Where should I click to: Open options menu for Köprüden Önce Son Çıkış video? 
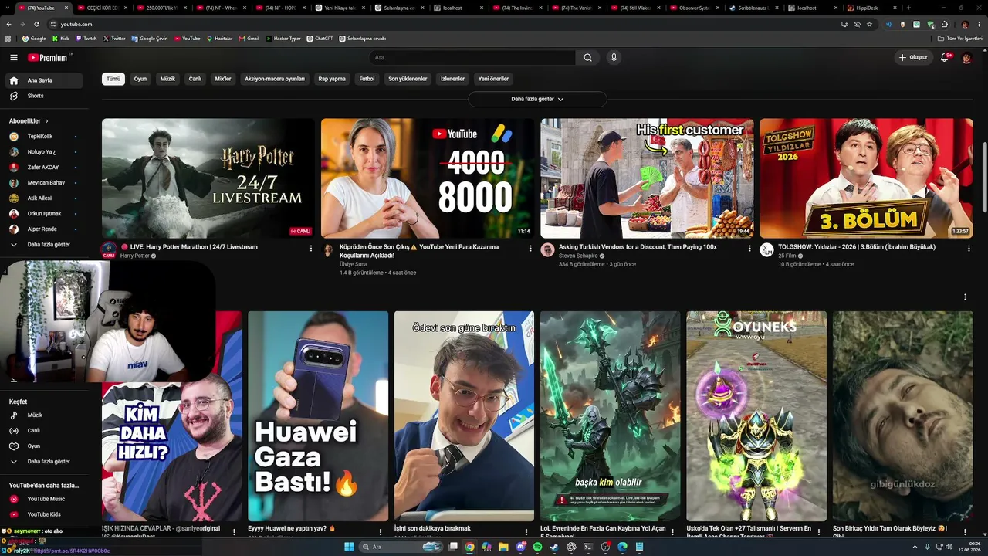click(x=530, y=248)
